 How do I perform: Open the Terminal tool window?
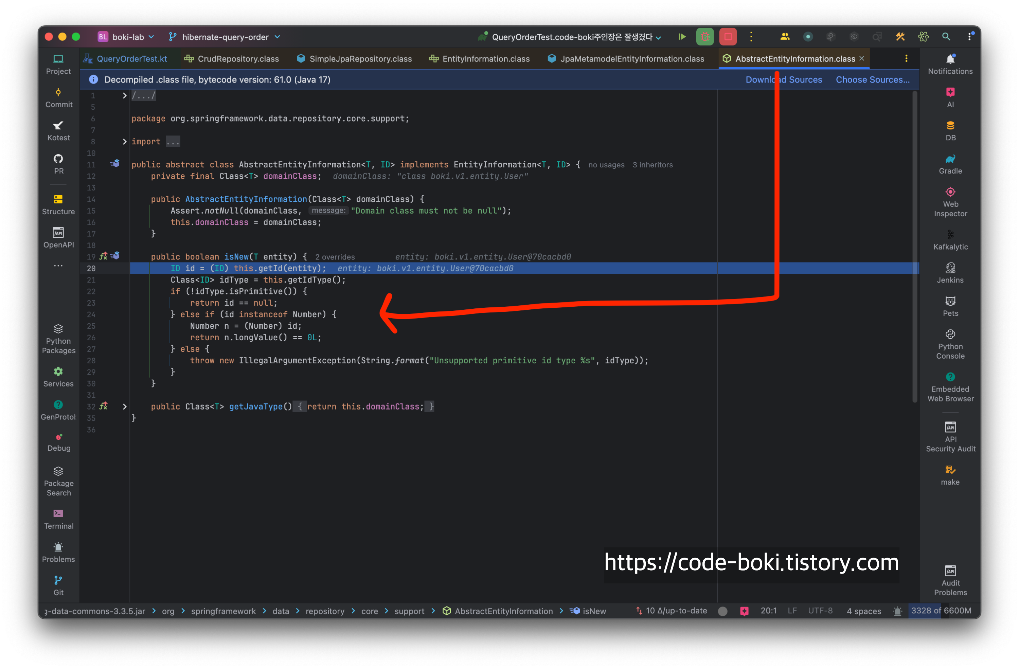59,519
